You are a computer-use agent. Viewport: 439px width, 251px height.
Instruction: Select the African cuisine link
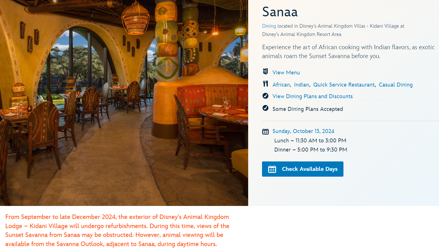(x=281, y=85)
